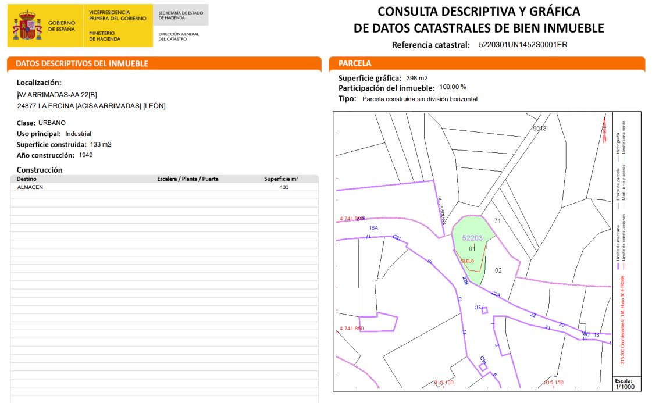Select the use value 'Industrial'
Screen dimensions: 652x403
(78, 134)
